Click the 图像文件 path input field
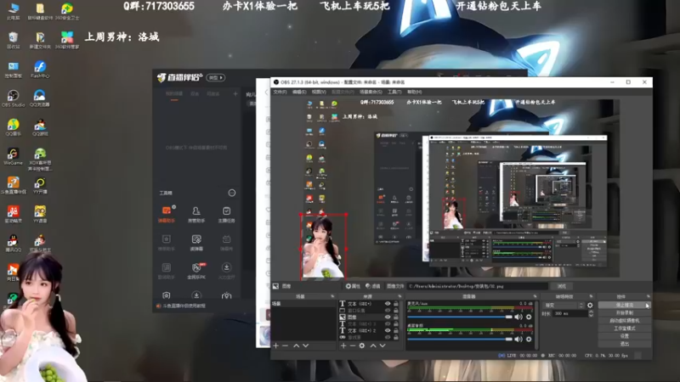 coord(478,286)
